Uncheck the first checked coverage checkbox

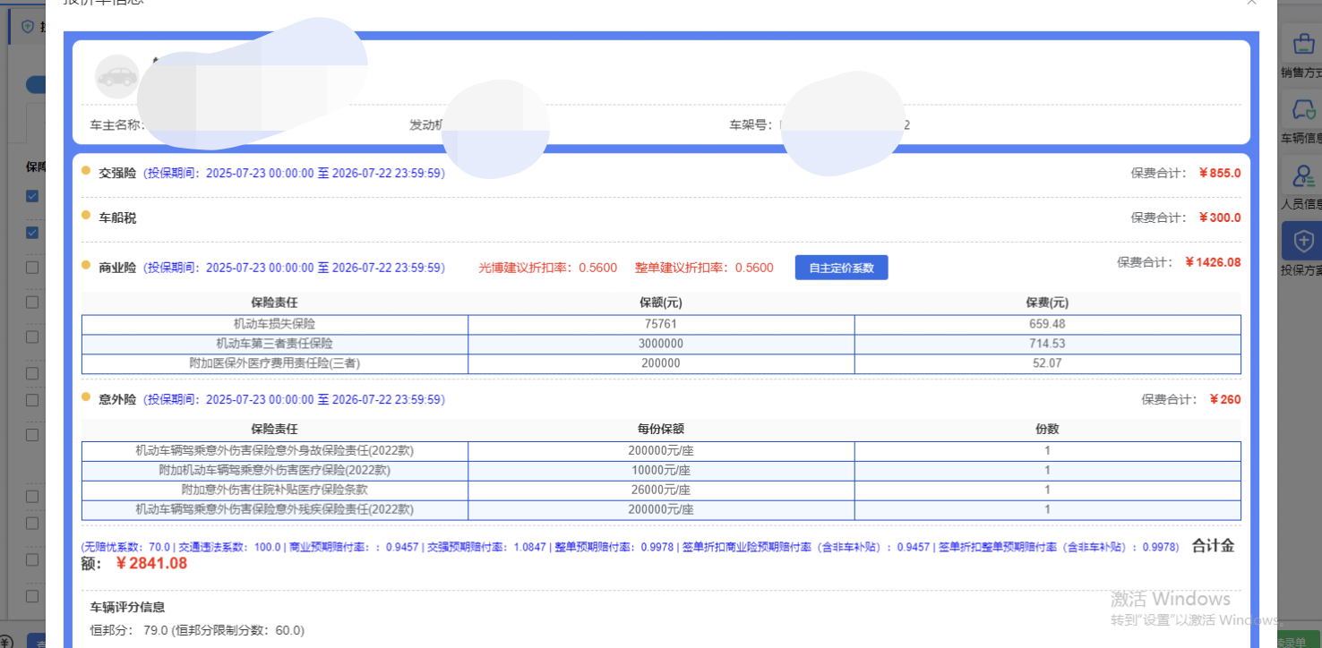32,196
